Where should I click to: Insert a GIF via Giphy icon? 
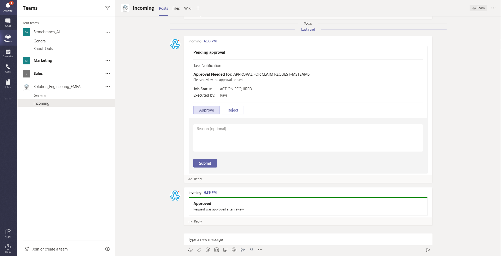click(x=217, y=250)
